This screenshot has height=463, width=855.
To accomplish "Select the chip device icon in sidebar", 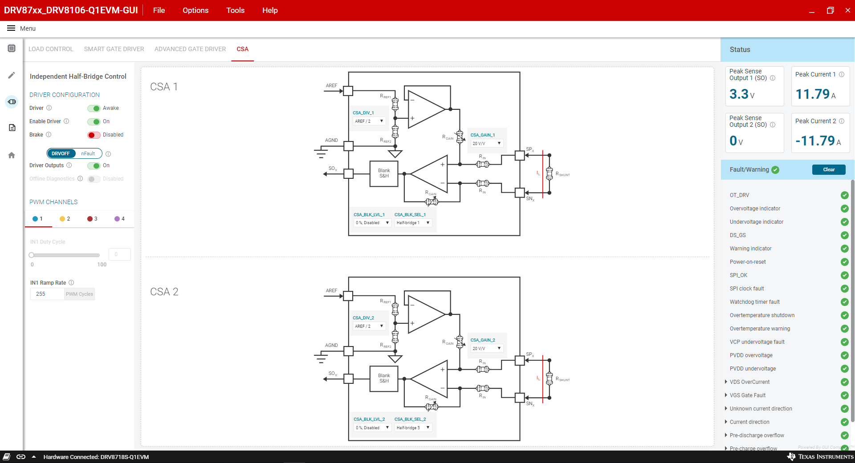I will [12, 48].
